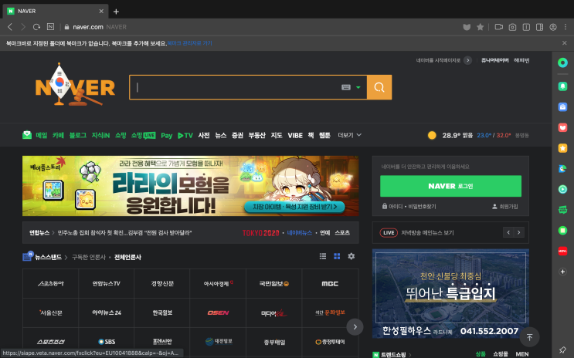Open the green circle icon atop sidebar
574x358 pixels.
point(562,62)
